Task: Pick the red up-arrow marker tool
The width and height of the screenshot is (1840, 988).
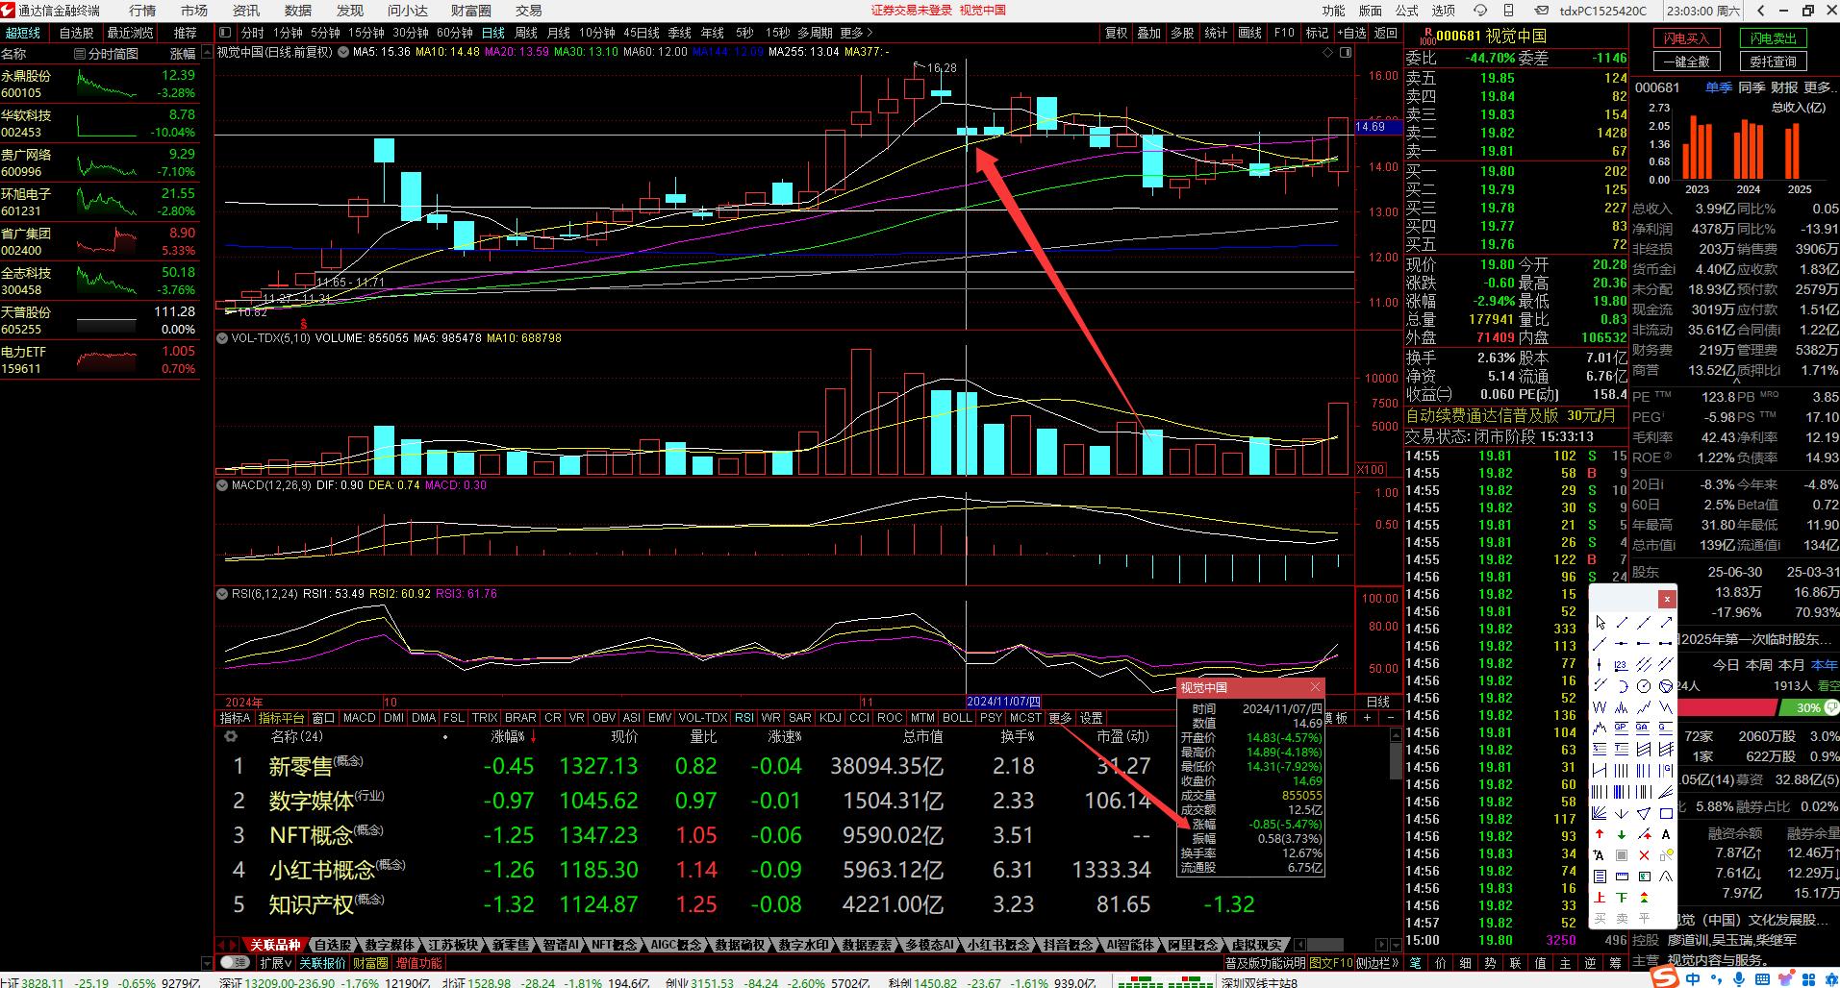Action: [1600, 834]
